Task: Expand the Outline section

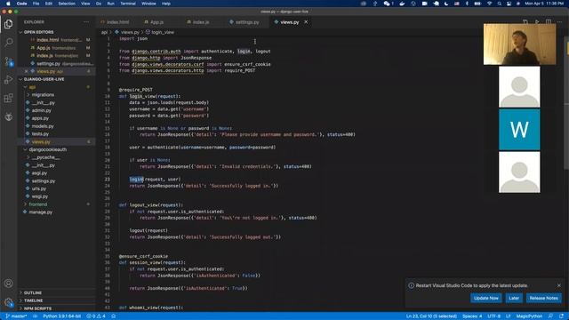Action: (33, 292)
